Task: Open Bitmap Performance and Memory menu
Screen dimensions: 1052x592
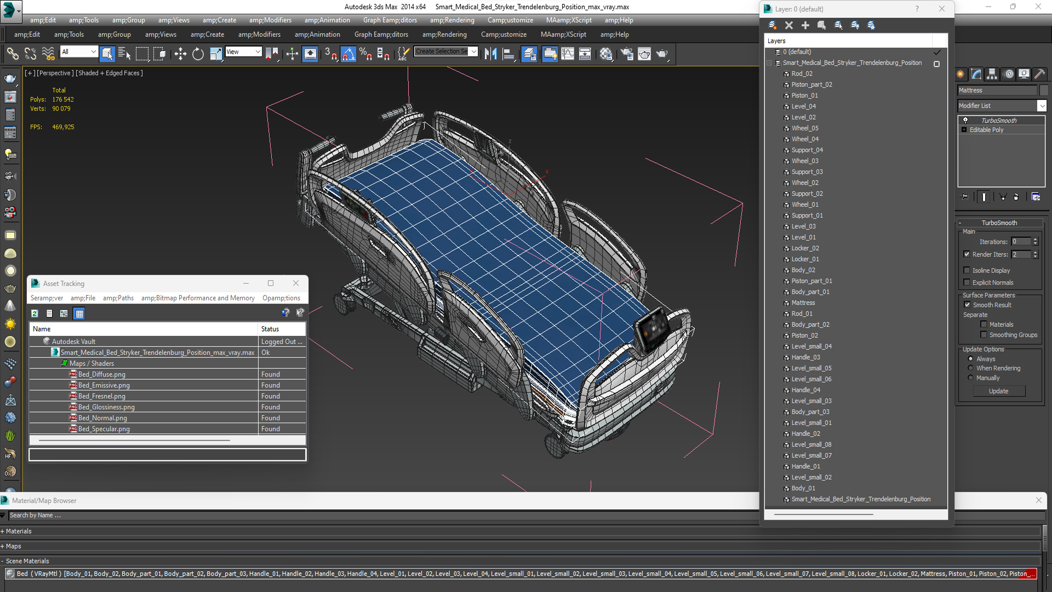Action: (198, 298)
